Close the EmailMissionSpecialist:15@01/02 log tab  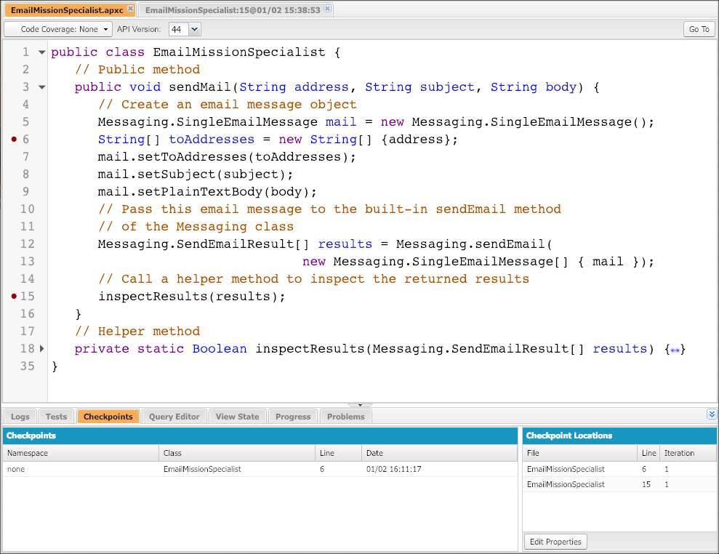[327, 9]
